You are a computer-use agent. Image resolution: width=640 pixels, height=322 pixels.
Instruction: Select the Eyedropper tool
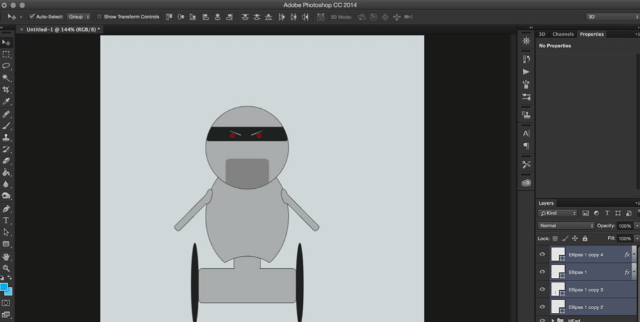(x=6, y=102)
